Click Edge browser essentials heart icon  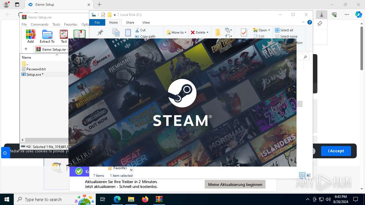tap(334, 15)
